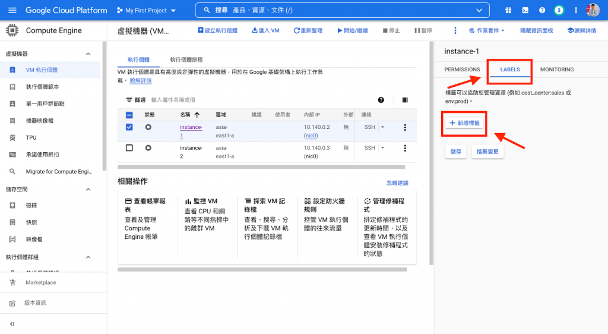Image resolution: width=608 pixels, height=334 pixels.
Task: Sort by 名稱 ascending arrow
Action: [197, 115]
